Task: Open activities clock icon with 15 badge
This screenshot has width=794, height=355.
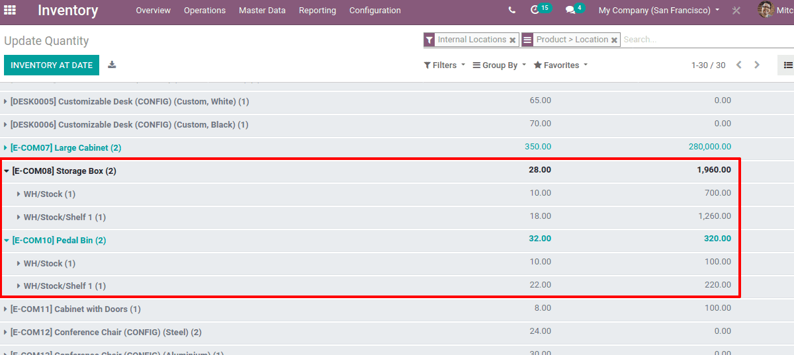Action: click(540, 9)
